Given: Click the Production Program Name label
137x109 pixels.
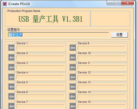Looking at the screenshot, I should (x=24, y=11).
